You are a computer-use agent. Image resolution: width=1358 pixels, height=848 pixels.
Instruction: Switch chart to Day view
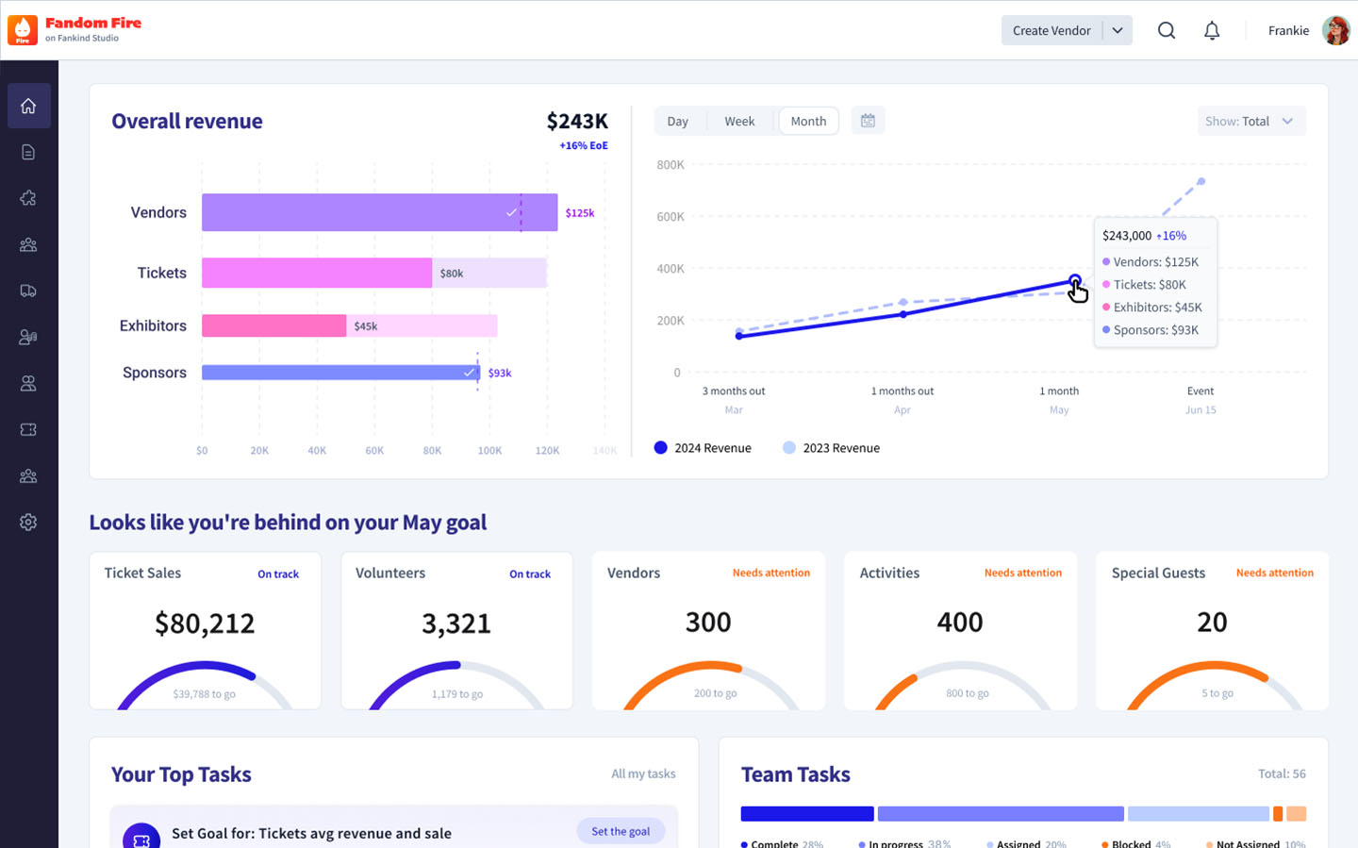[677, 121]
